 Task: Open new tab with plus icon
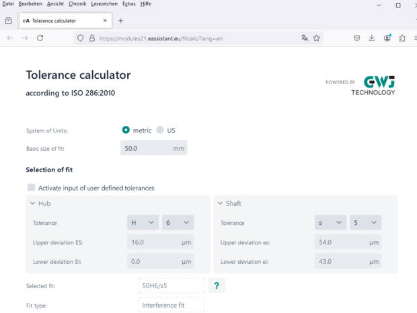tap(121, 21)
